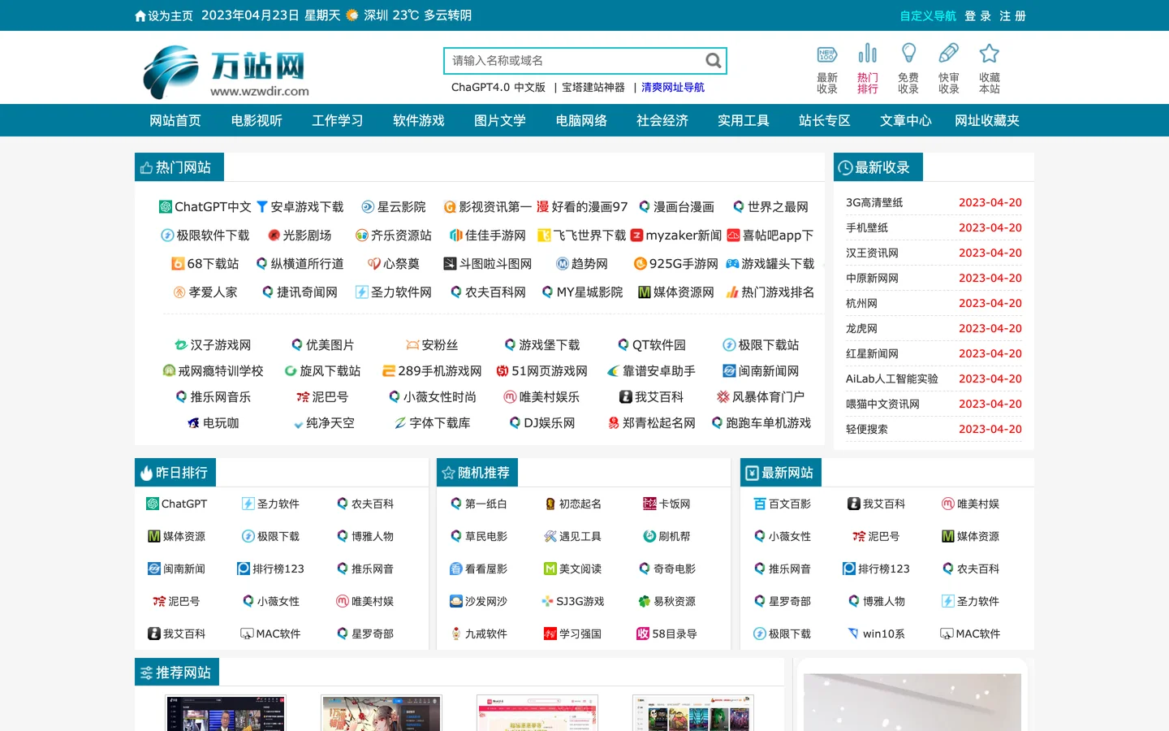Open 好看的漫画97 site link
The height and width of the screenshot is (731, 1169).
582,207
